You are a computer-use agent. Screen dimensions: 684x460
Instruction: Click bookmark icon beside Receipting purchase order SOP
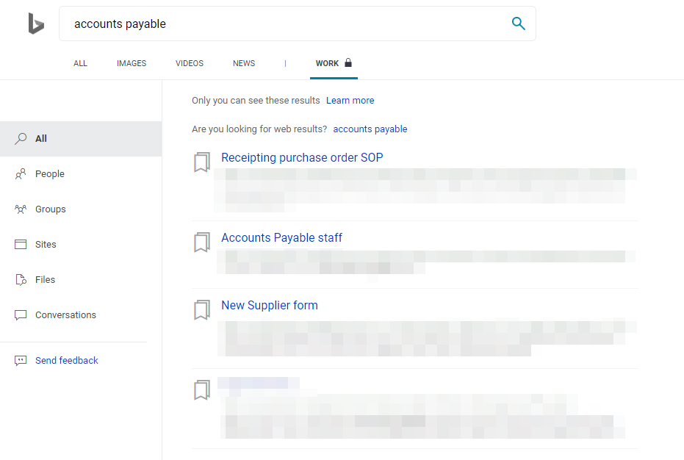pos(201,162)
